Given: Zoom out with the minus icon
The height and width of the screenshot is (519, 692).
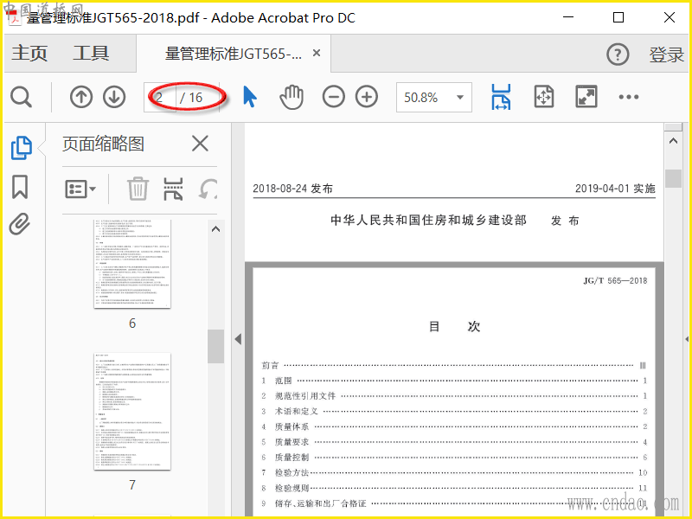Looking at the screenshot, I should coord(334,97).
